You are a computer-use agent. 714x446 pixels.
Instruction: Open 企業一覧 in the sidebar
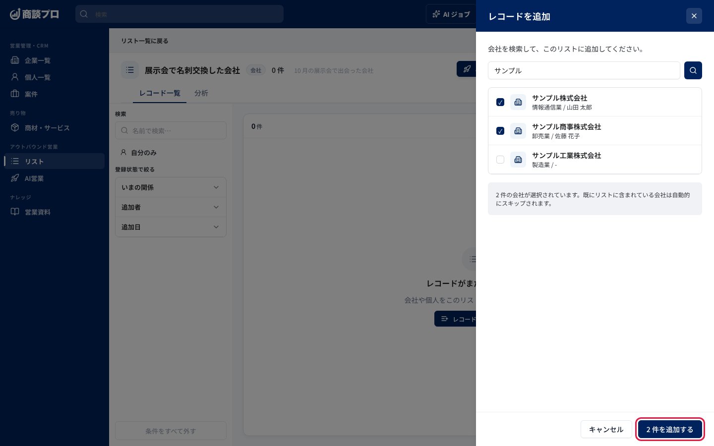coord(55,60)
